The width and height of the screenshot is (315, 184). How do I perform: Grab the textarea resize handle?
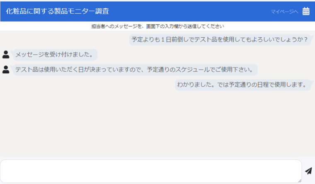(x=300, y=181)
